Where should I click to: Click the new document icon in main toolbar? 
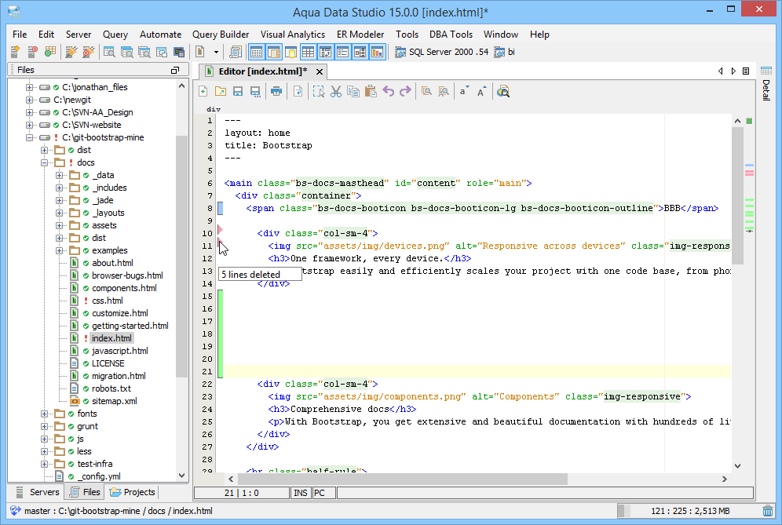[x=200, y=51]
